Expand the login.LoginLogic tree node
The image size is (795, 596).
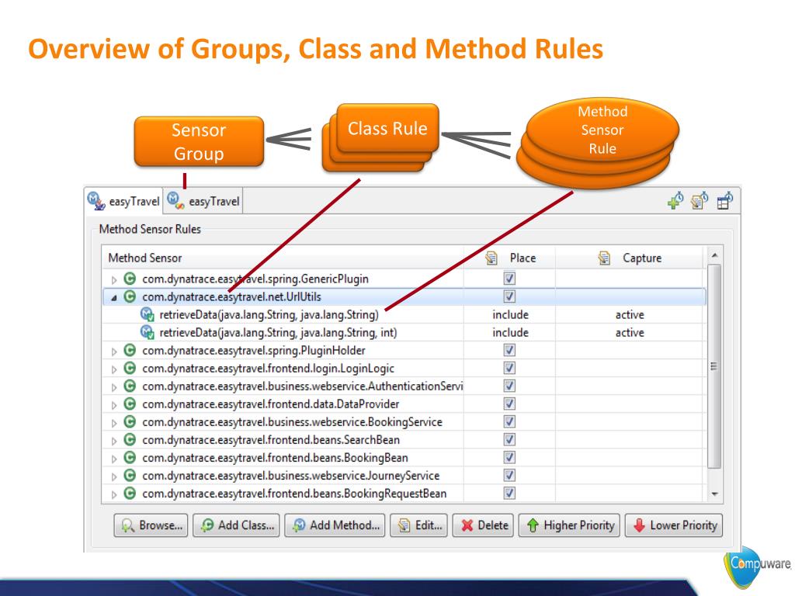114,369
